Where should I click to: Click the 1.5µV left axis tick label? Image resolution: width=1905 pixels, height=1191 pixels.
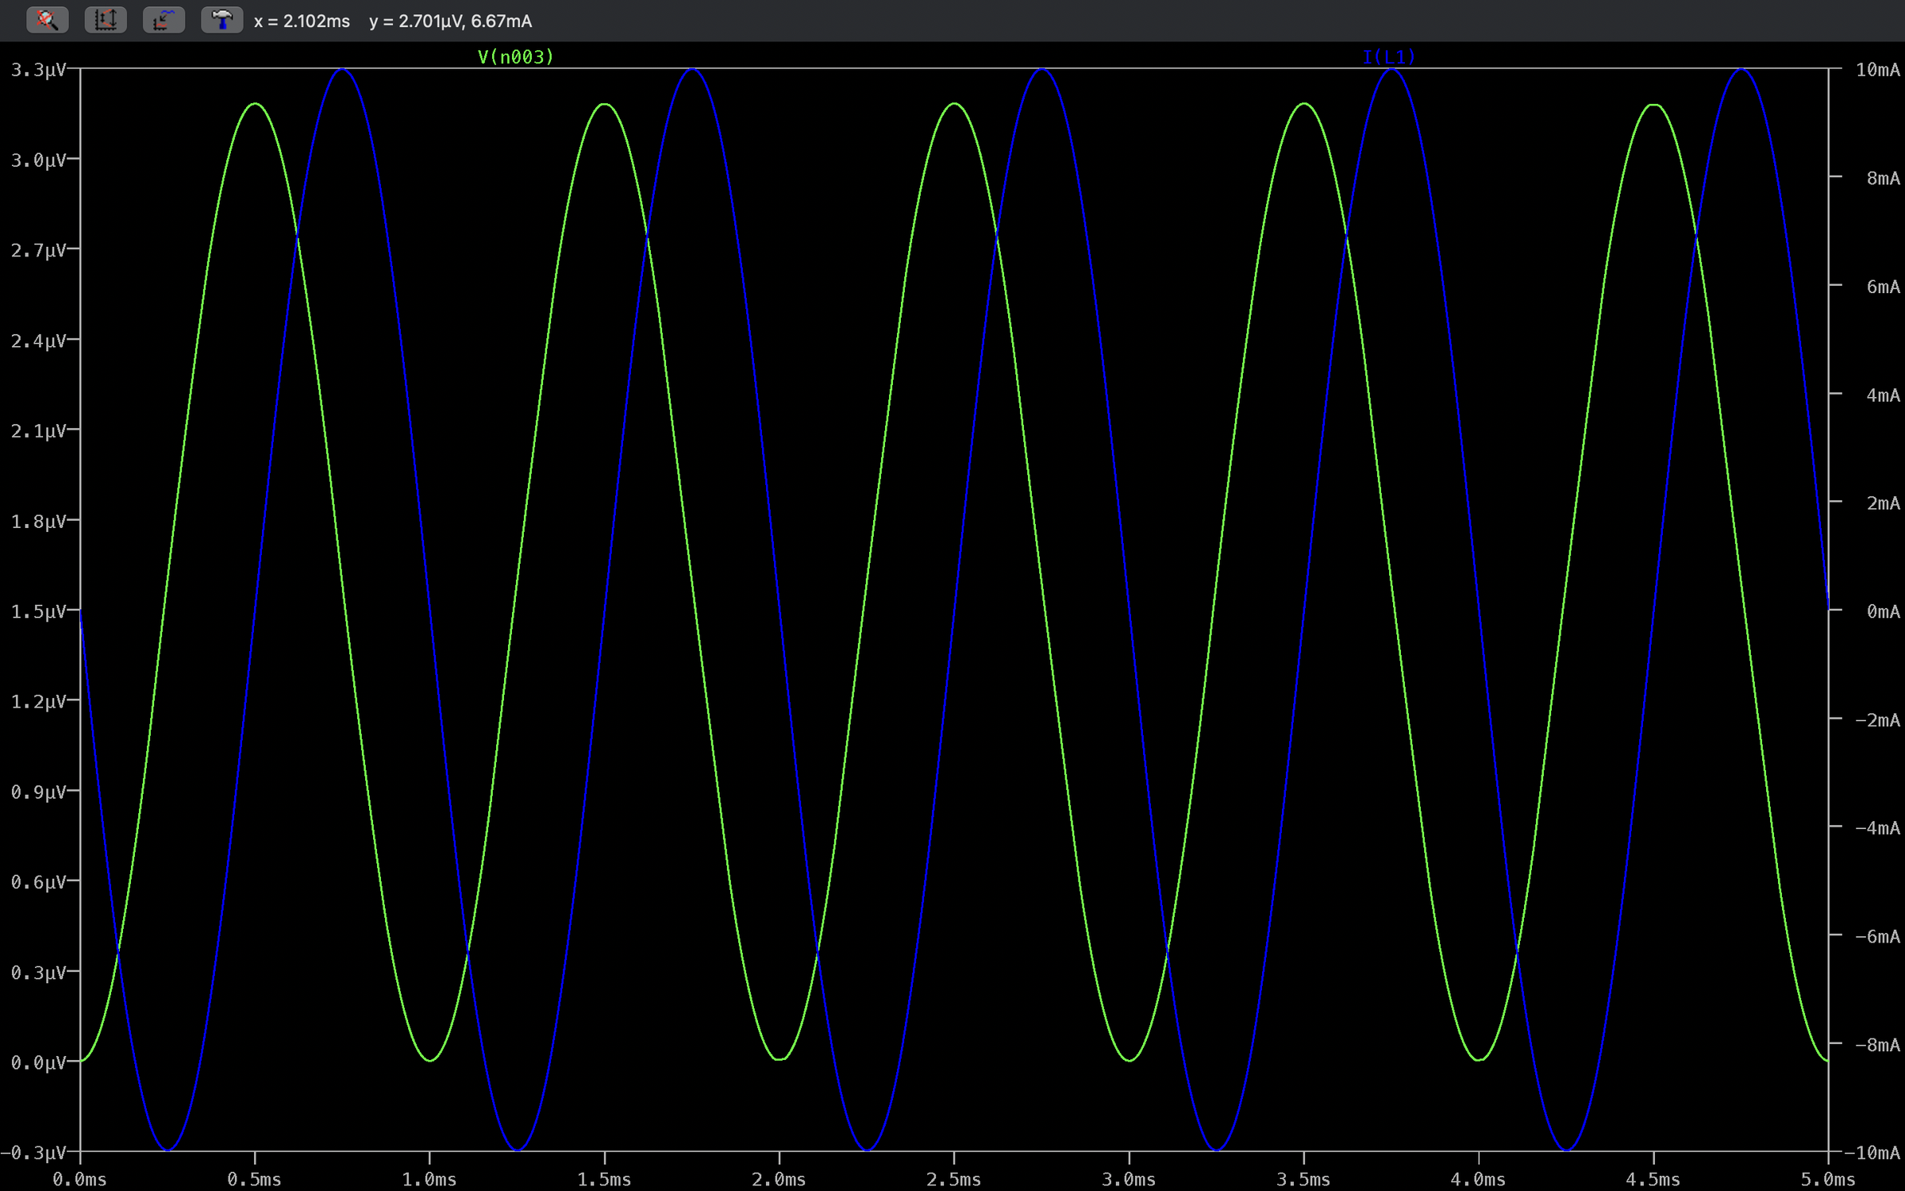[37, 611]
